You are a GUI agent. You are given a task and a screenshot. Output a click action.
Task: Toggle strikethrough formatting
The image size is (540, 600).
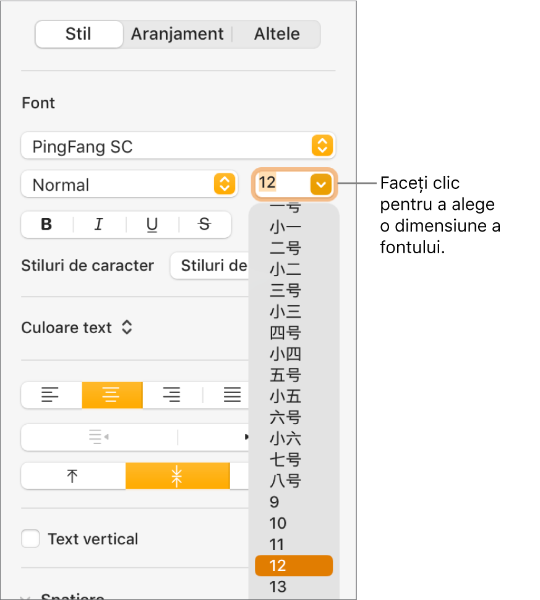tap(205, 224)
